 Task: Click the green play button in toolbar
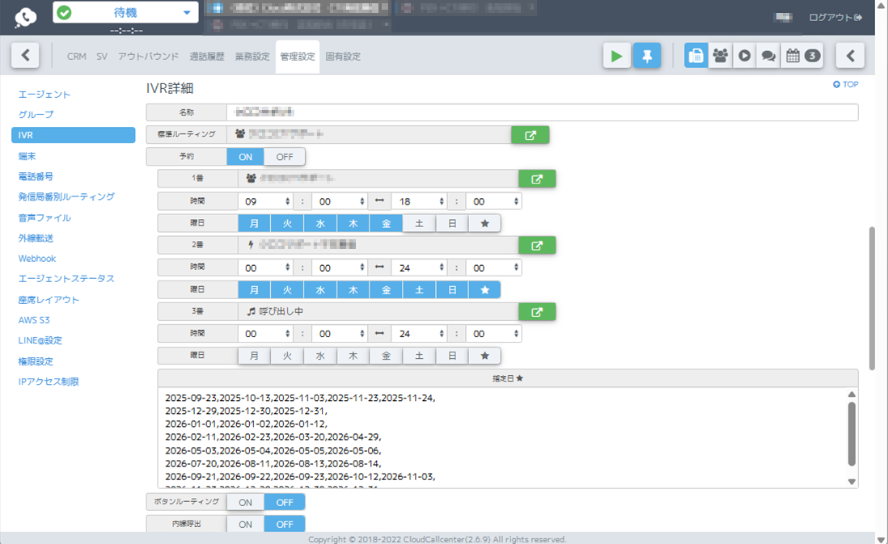[616, 56]
